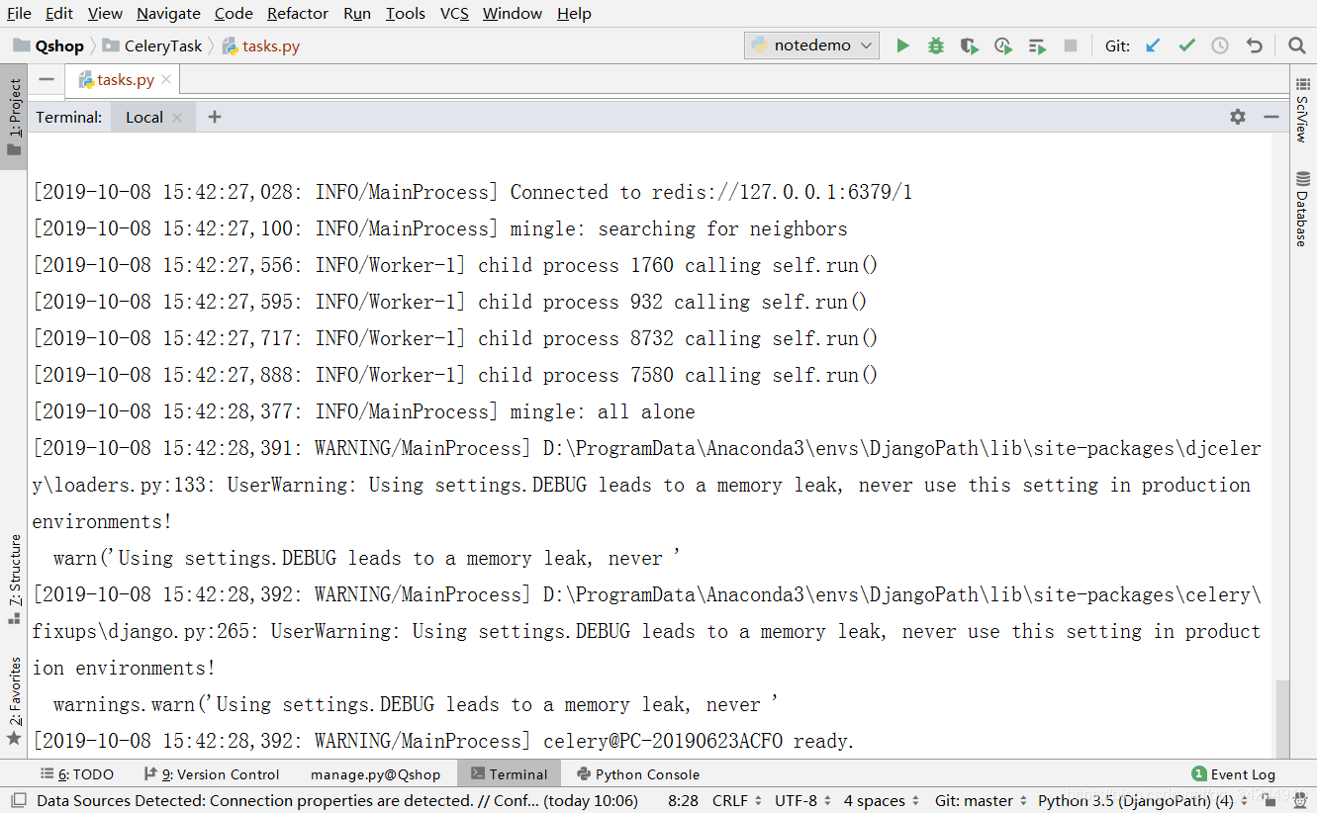Open Git: master branch popup
Viewport: 1317px width, 813px height.
(980, 800)
